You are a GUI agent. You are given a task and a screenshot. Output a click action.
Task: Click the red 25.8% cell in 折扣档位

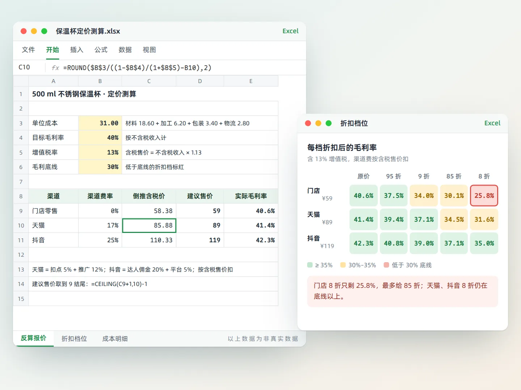pos(484,196)
